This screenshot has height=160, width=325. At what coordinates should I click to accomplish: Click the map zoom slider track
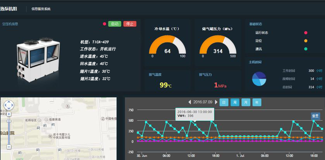click(x=9, y=135)
